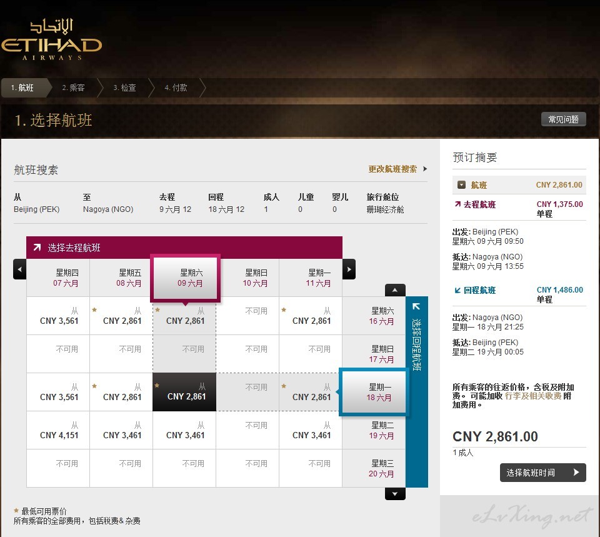Click the origin value Beijing (PEK) in 航班搜索
The image size is (600, 537).
[x=37, y=209]
